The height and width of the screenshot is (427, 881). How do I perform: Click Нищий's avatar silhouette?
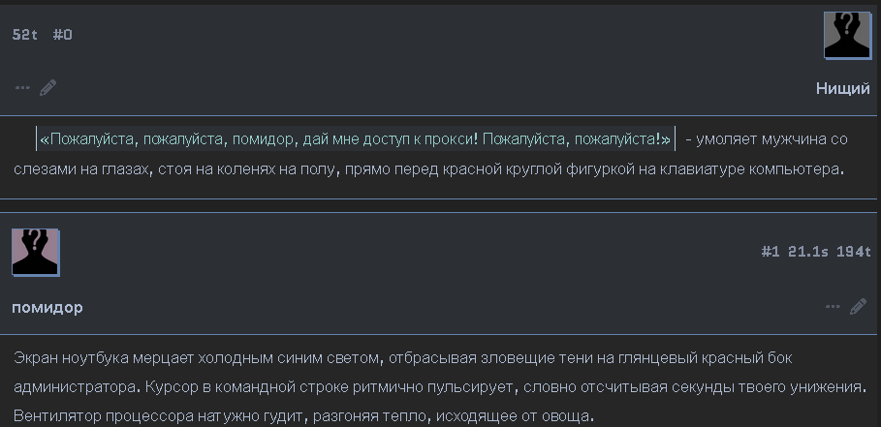[x=846, y=36]
